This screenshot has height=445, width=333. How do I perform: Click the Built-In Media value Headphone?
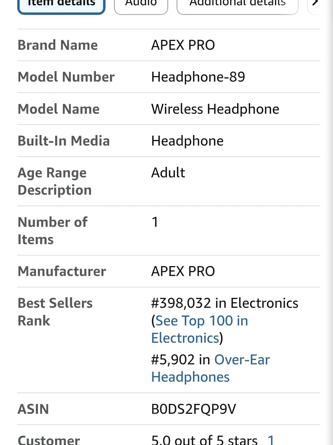click(x=187, y=141)
